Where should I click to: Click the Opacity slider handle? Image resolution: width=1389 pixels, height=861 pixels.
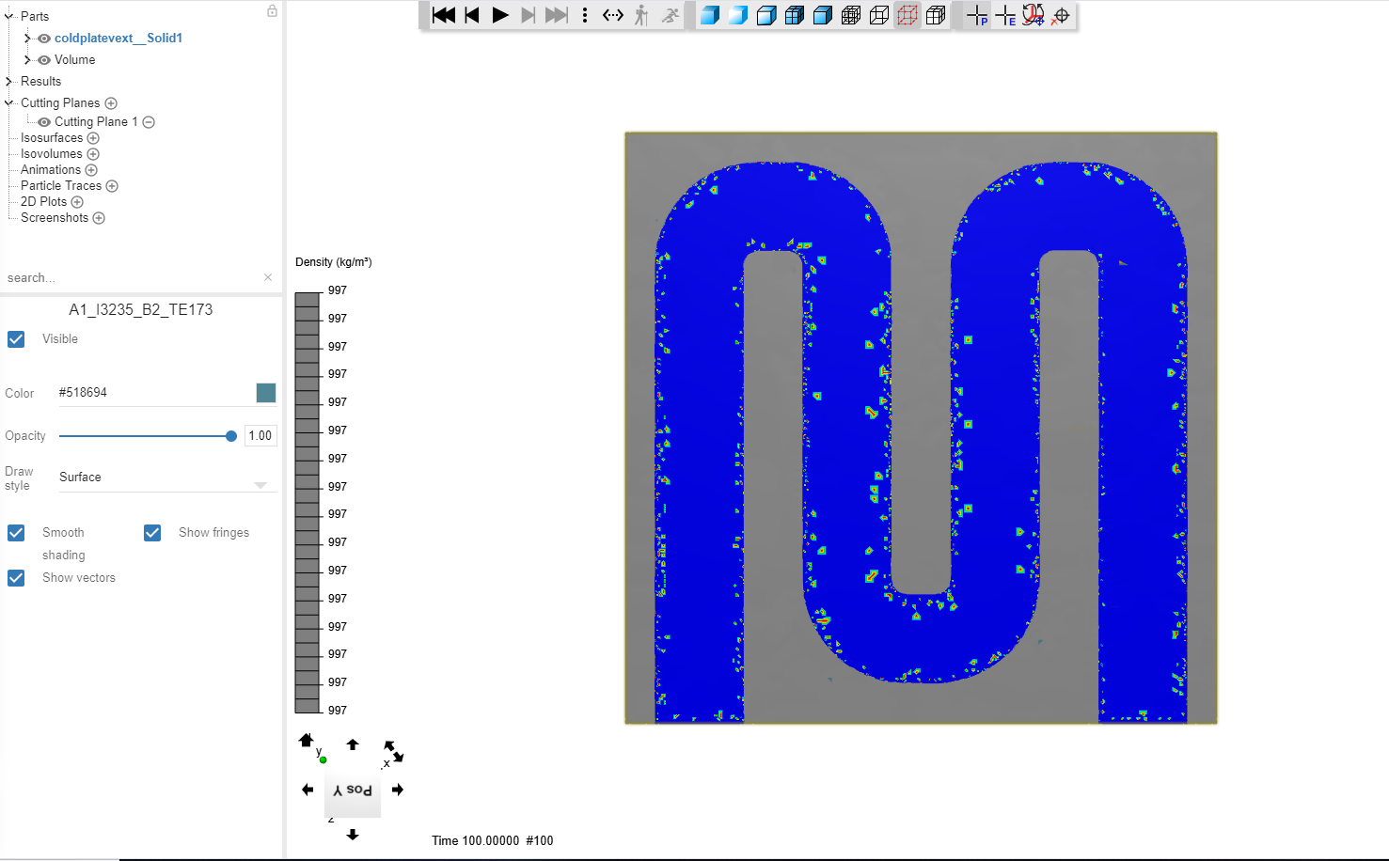tap(231, 436)
